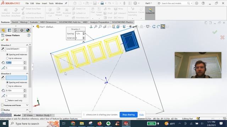Open the Print dropdown arrow
Image resolution: width=227 pixels, height=127 pixels.
pos(106,3)
